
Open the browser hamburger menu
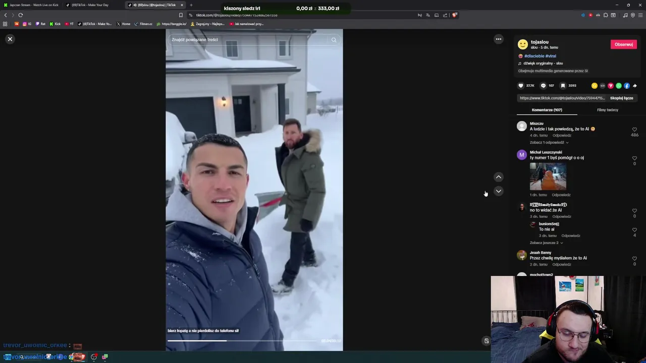[x=640, y=15]
